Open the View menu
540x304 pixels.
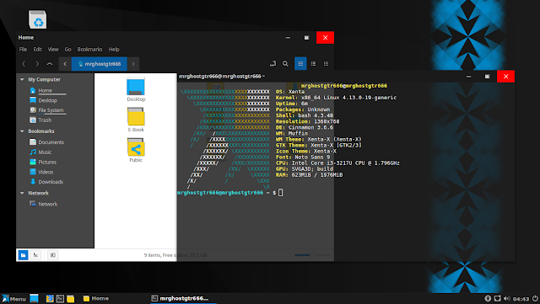point(53,49)
